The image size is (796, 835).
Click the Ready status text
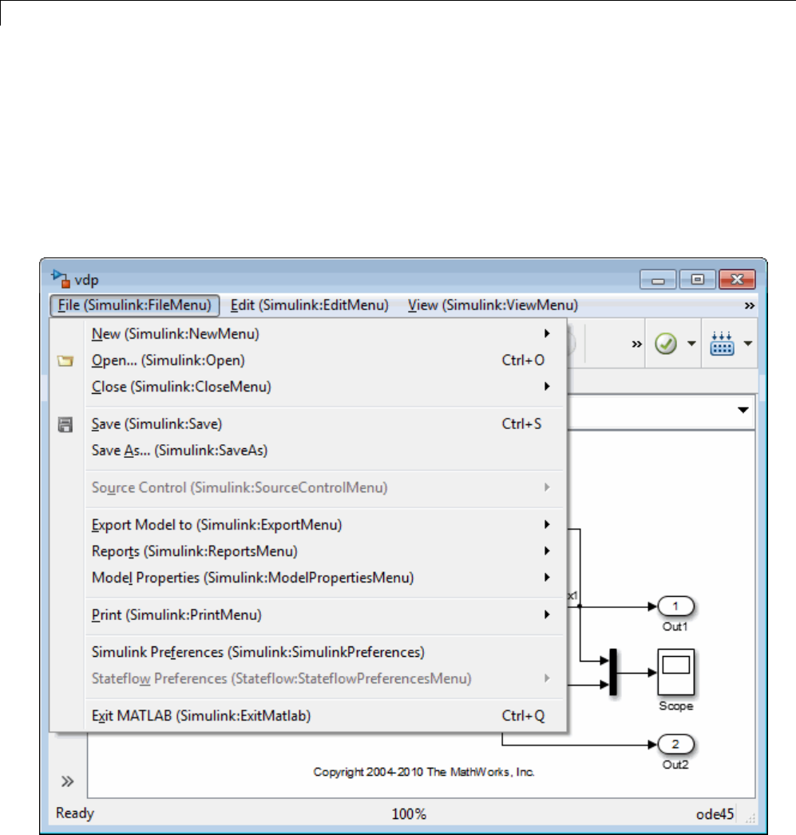pos(75,813)
